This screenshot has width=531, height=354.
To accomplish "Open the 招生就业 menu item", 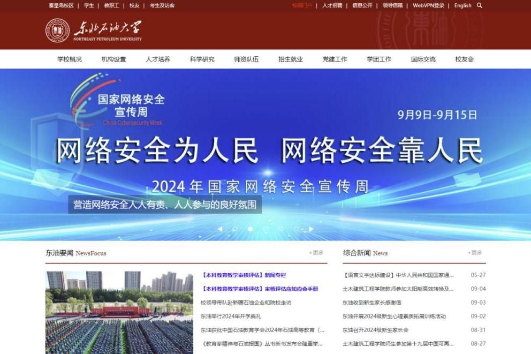I will click(290, 59).
